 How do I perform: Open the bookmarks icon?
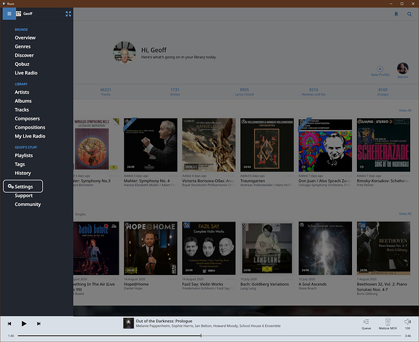tap(396, 14)
